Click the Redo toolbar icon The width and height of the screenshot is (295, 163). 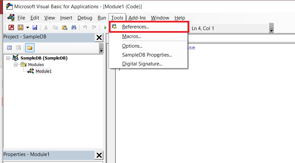[94, 27]
